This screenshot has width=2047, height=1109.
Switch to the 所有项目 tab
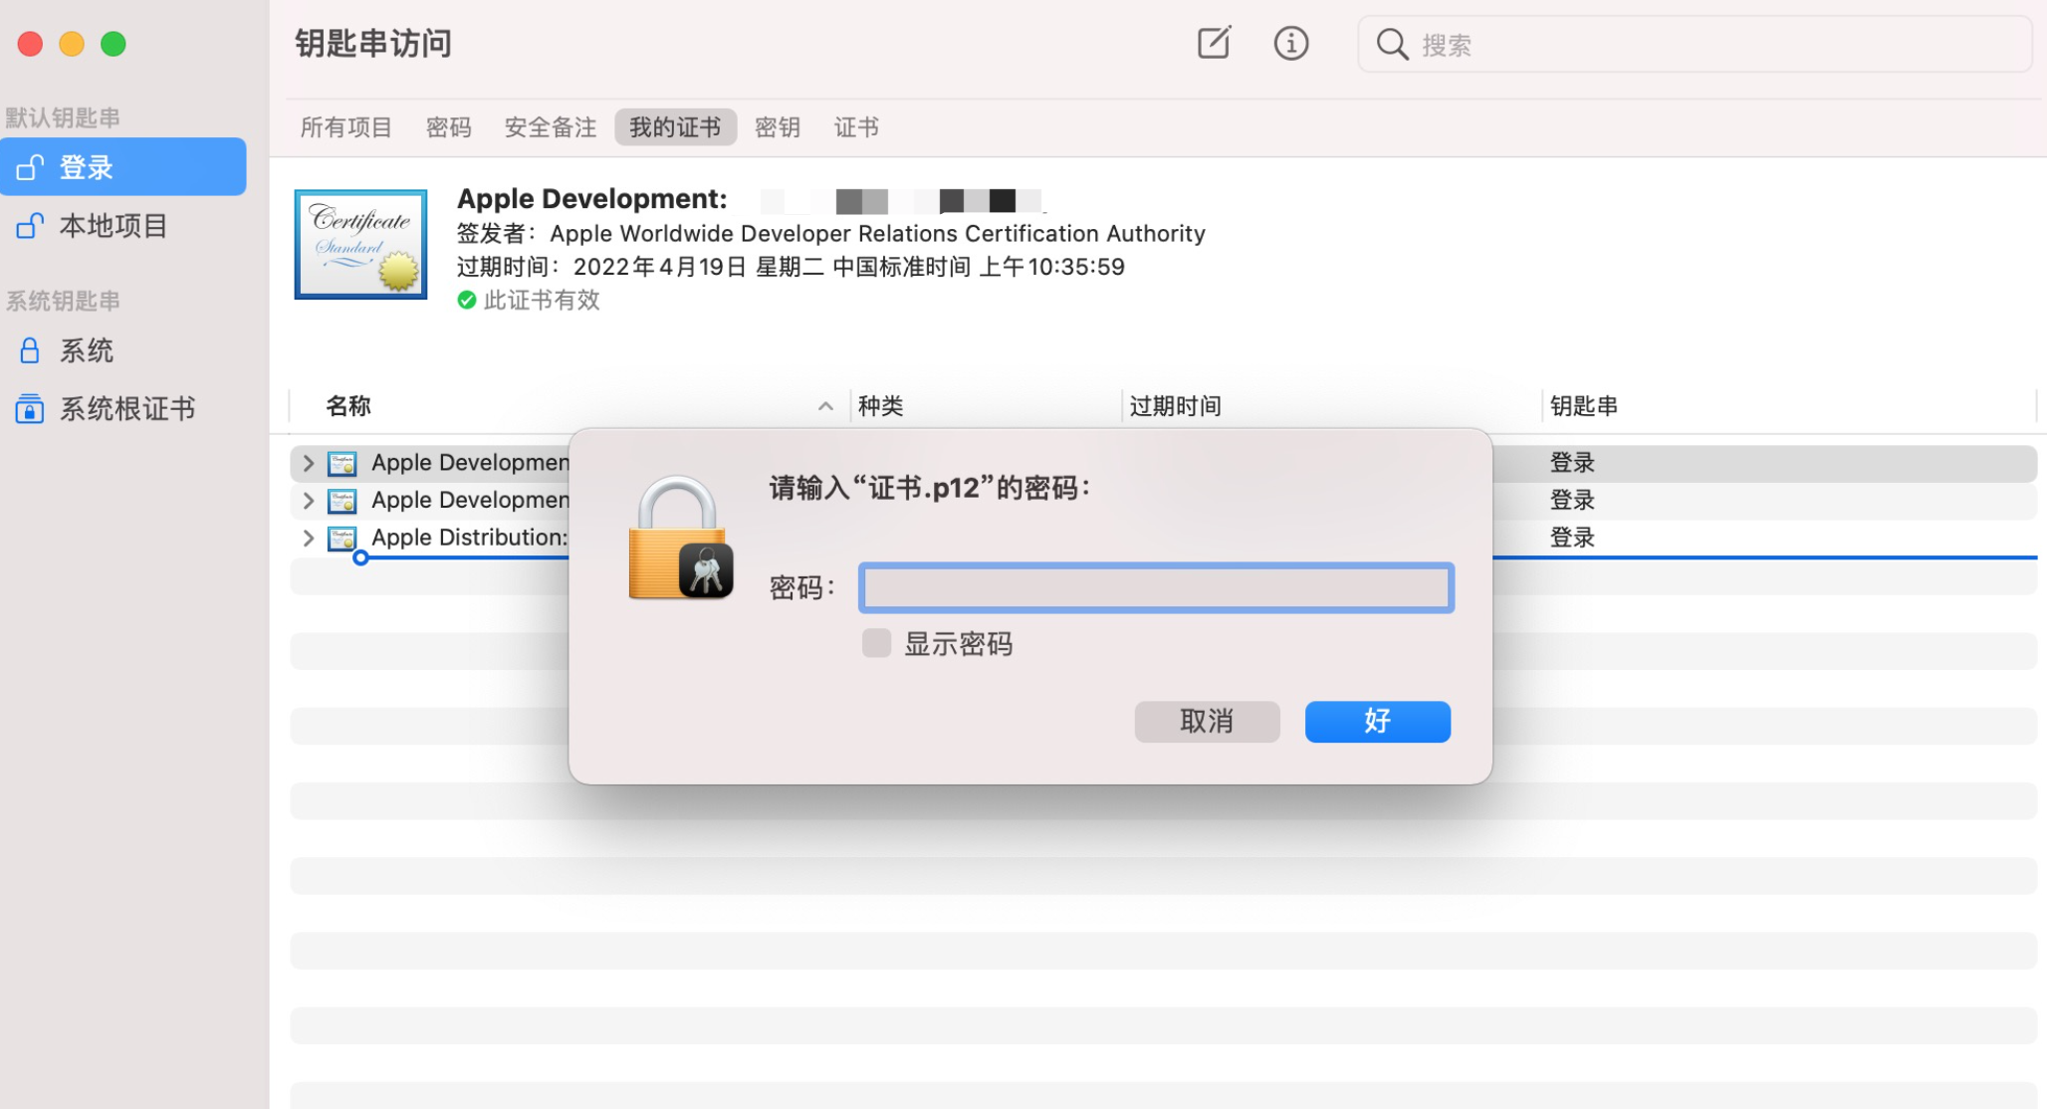click(x=345, y=127)
